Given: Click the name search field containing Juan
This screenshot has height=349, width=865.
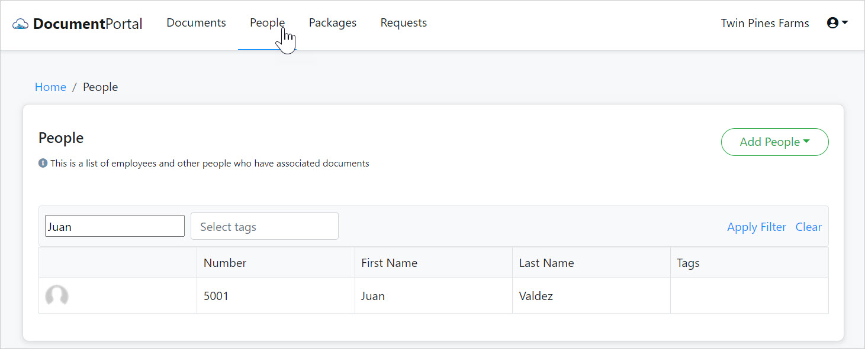Looking at the screenshot, I should 114,227.
